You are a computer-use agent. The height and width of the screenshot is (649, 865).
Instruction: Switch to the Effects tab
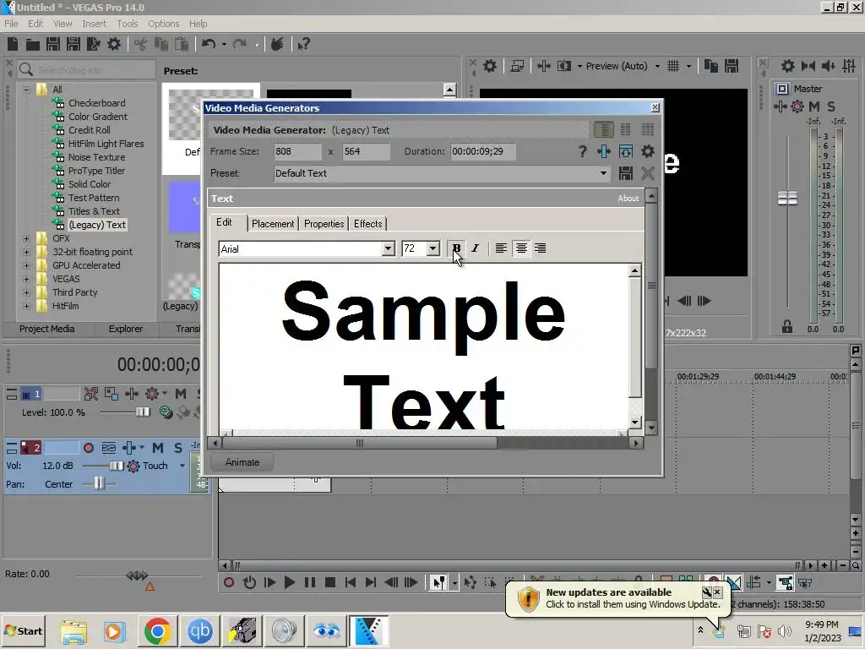(x=368, y=223)
